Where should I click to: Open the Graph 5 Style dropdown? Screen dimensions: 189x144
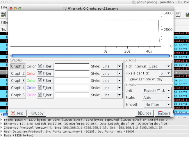(112, 95)
